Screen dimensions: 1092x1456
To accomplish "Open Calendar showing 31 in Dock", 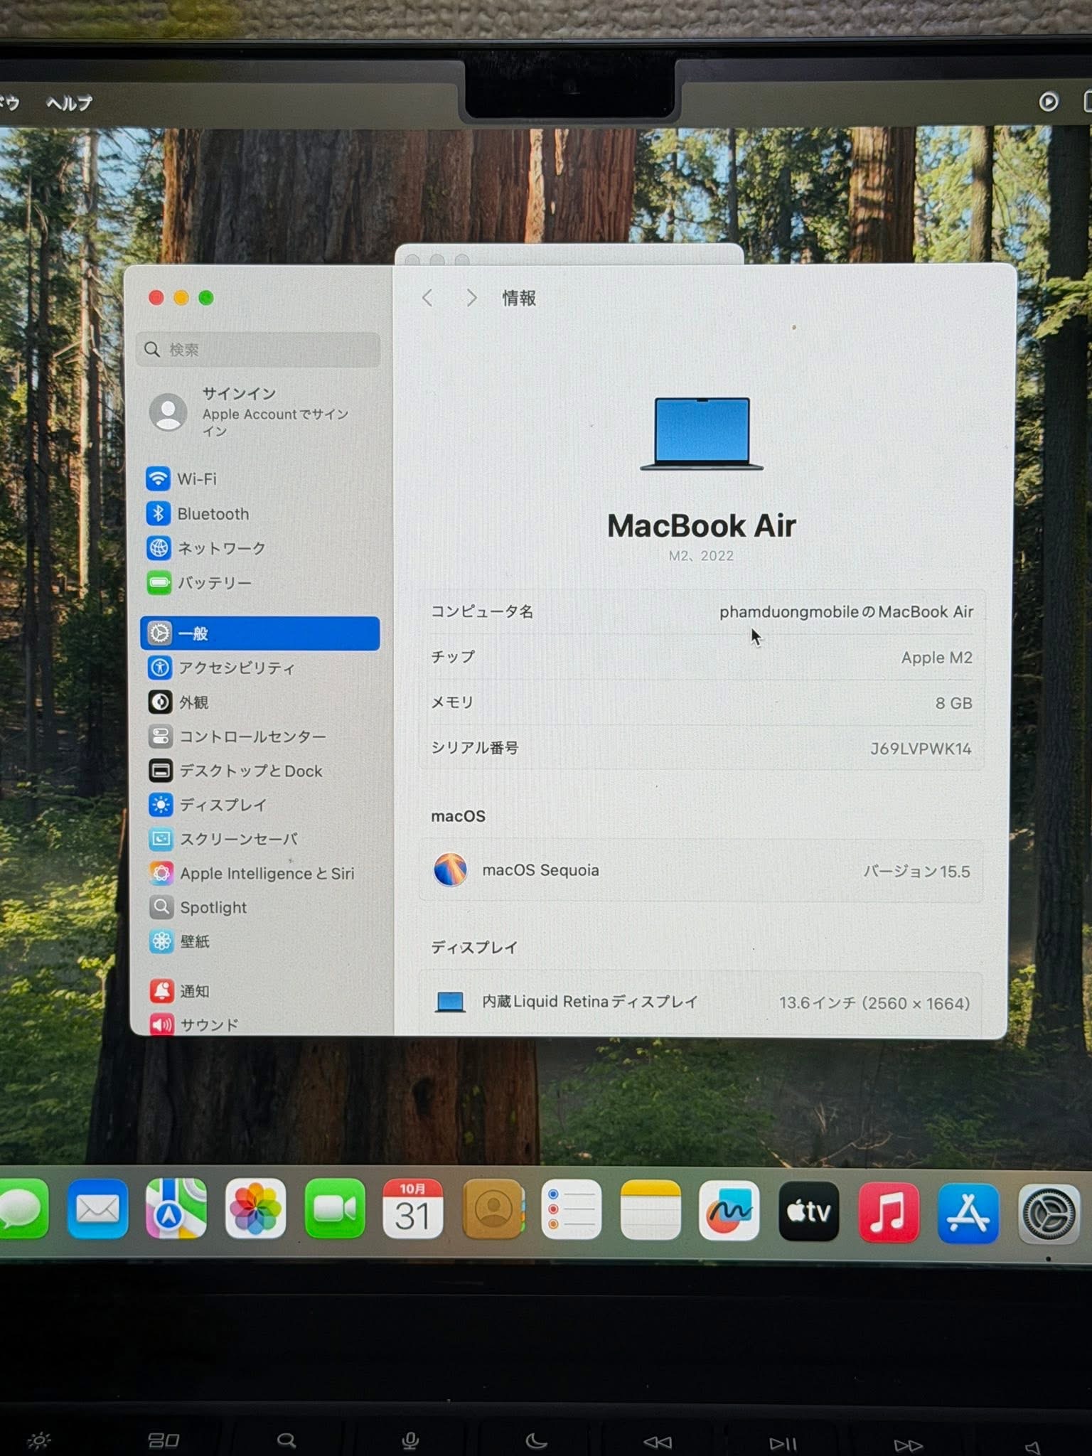I will coord(412,1209).
